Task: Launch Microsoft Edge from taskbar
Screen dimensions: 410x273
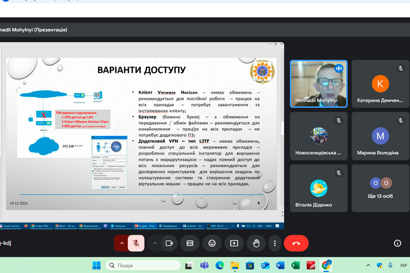Action: [220, 265]
